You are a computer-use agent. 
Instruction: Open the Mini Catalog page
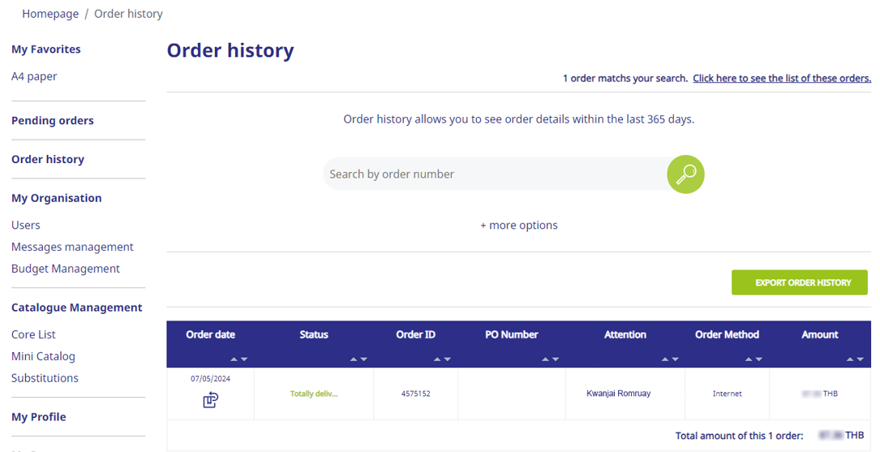pyautogui.click(x=43, y=356)
